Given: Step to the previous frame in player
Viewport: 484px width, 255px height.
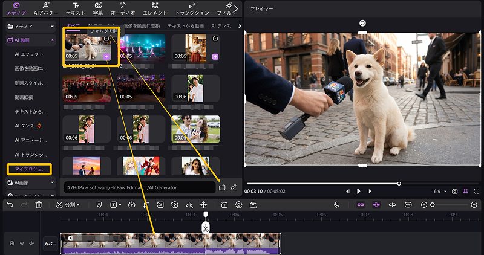Looking at the screenshot, I should click(x=348, y=192).
